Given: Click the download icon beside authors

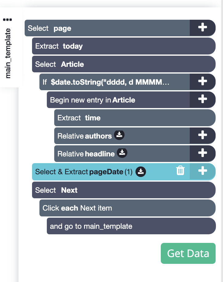Looking at the screenshot, I should tap(119, 135).
